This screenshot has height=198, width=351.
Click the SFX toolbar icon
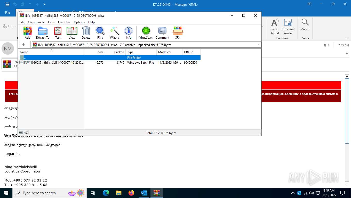coord(178,33)
